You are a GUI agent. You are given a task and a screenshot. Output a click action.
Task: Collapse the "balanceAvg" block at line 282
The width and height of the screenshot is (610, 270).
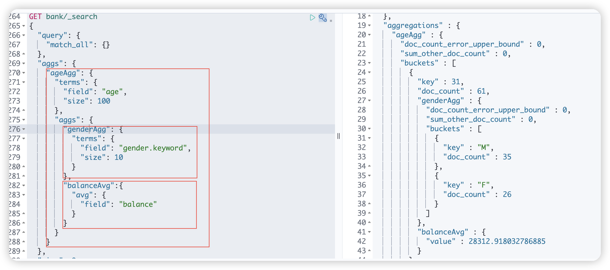(x=24, y=185)
